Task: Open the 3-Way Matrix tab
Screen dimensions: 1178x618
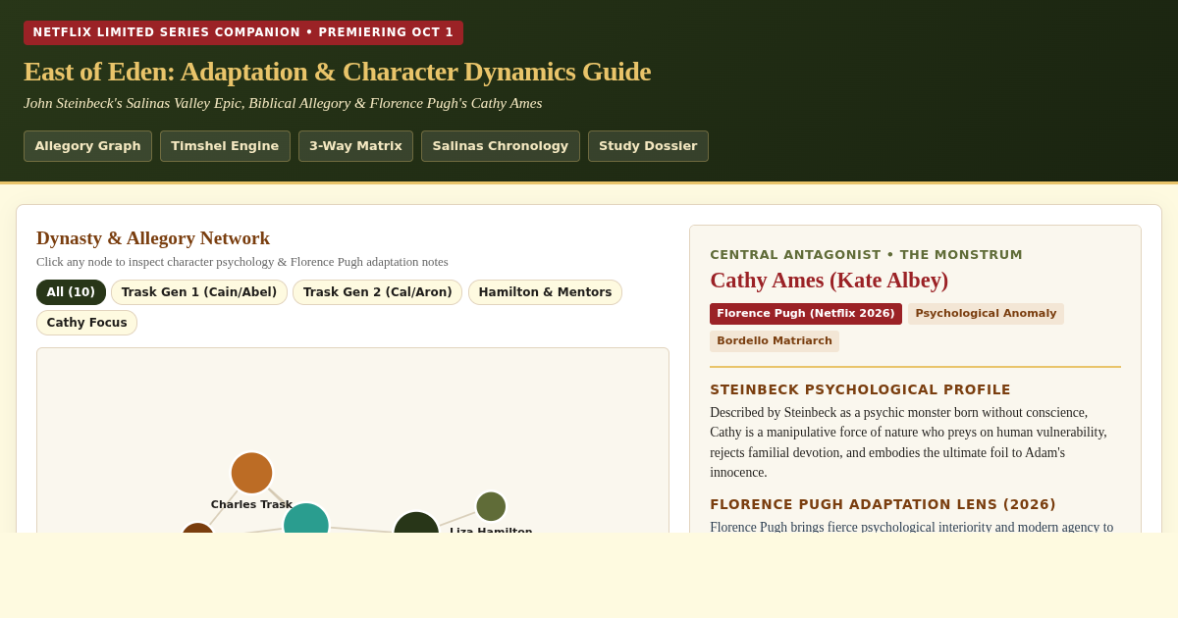Action: 355,146
